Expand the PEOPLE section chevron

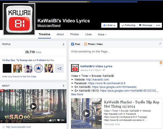(x=64, y=44)
